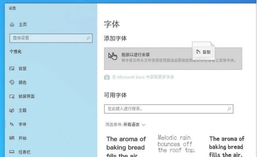Click the 拖放以进行安装 drop area
The height and width of the screenshot is (157, 258).
point(173,59)
